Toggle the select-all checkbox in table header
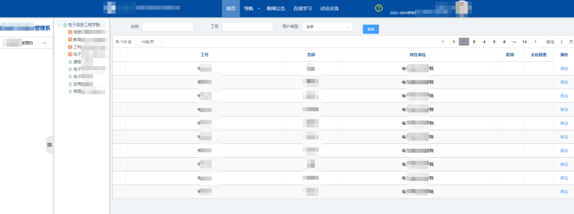 (x=119, y=55)
